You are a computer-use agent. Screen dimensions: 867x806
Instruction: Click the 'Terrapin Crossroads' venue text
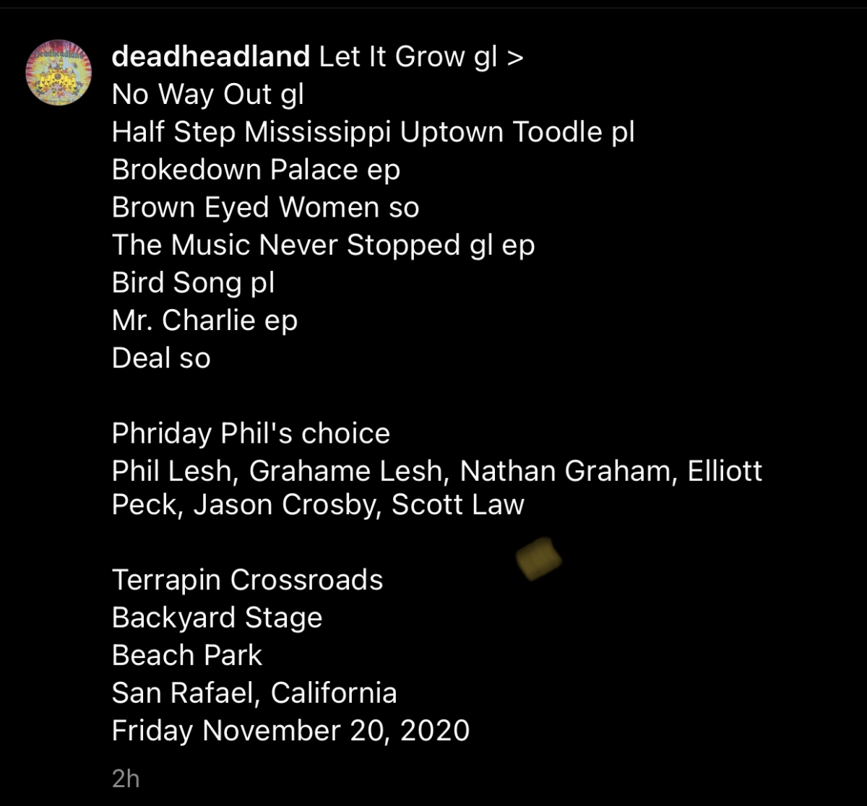[x=247, y=580]
